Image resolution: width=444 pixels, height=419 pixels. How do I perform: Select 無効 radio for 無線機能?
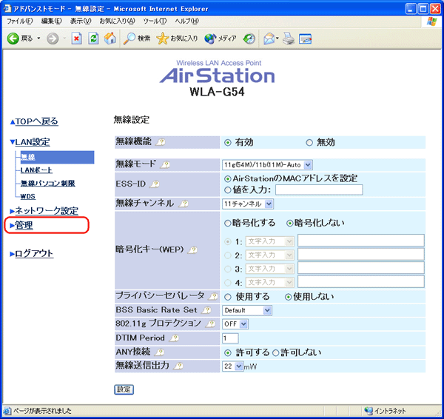tap(309, 143)
